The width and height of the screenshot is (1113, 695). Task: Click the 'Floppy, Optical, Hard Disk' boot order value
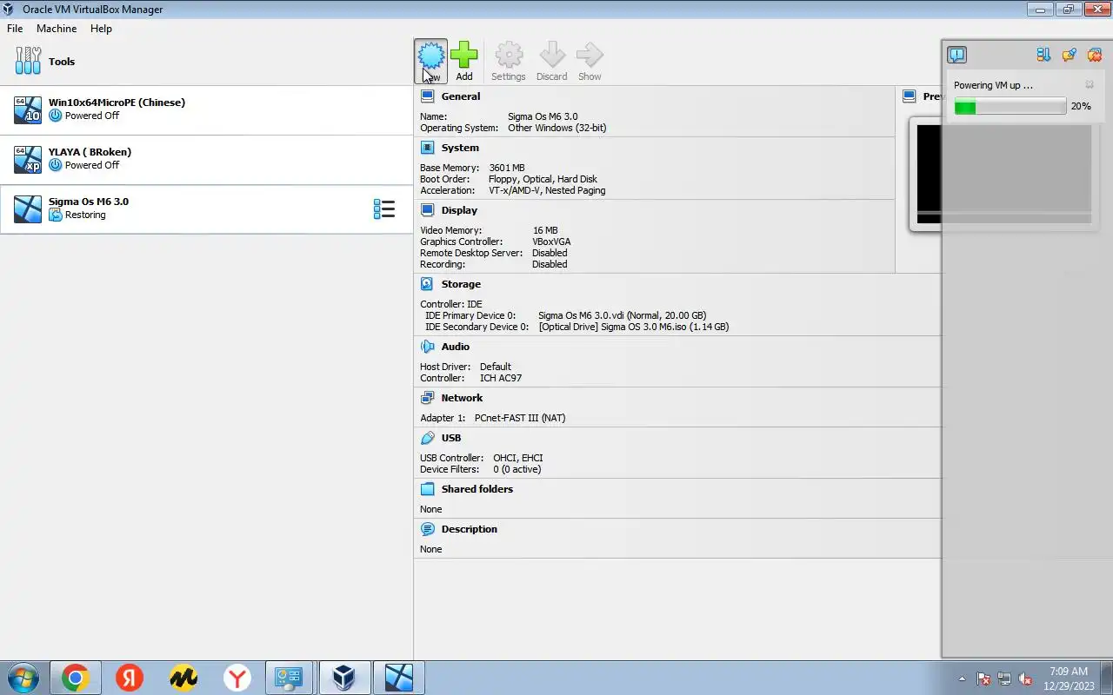pyautogui.click(x=543, y=179)
